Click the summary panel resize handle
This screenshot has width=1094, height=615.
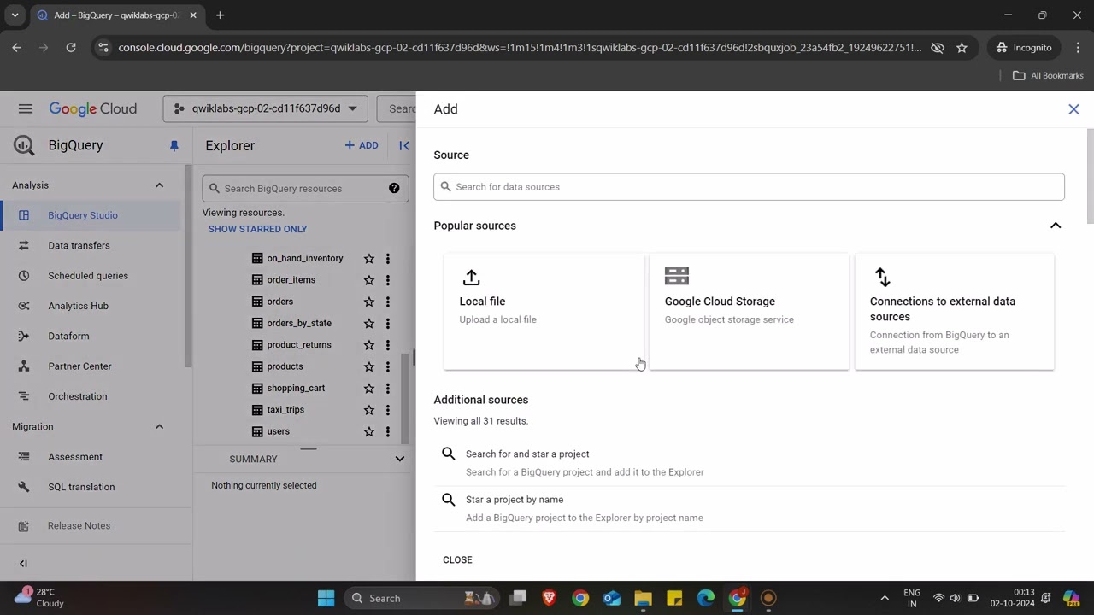point(309,448)
